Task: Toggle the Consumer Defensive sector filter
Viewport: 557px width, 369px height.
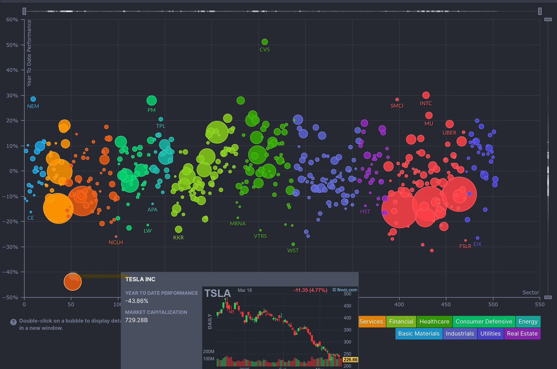Action: coord(484,321)
